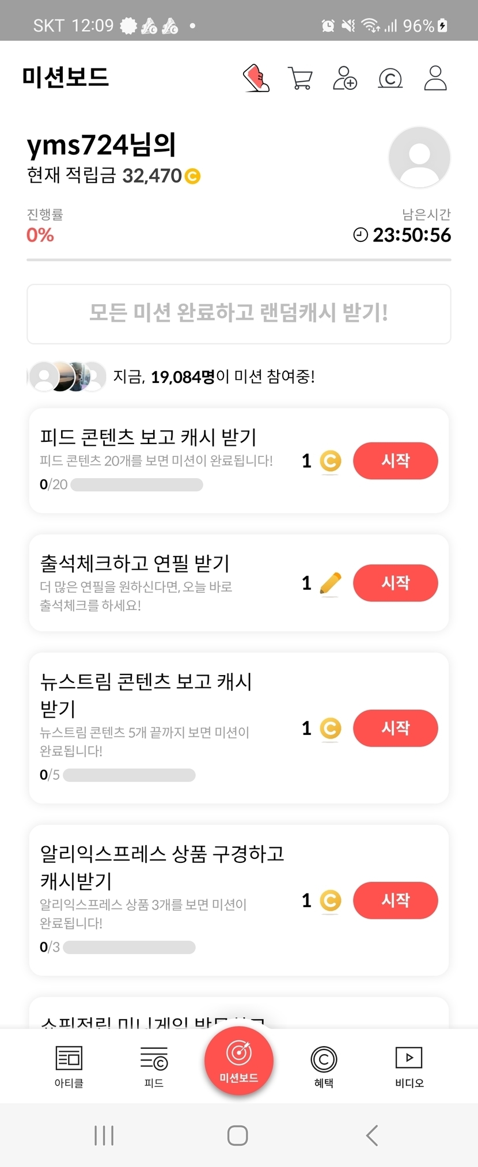This screenshot has height=1167, width=478.
Task: Start the 알리익스프레스 상품 구경 mission
Action: pos(395,900)
